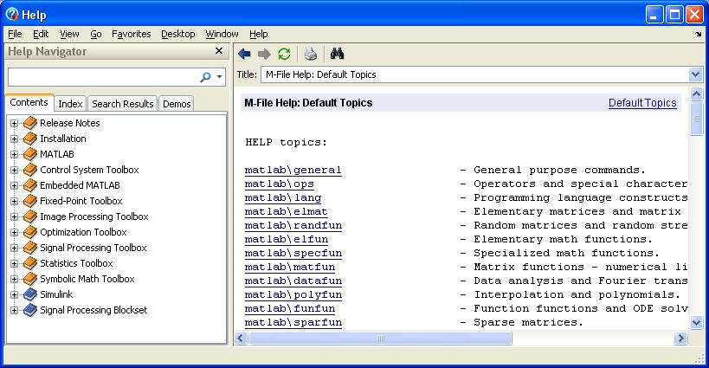Screen dimensions: 709x368
Task: Go back with the blue left arrow
Action: coord(244,54)
